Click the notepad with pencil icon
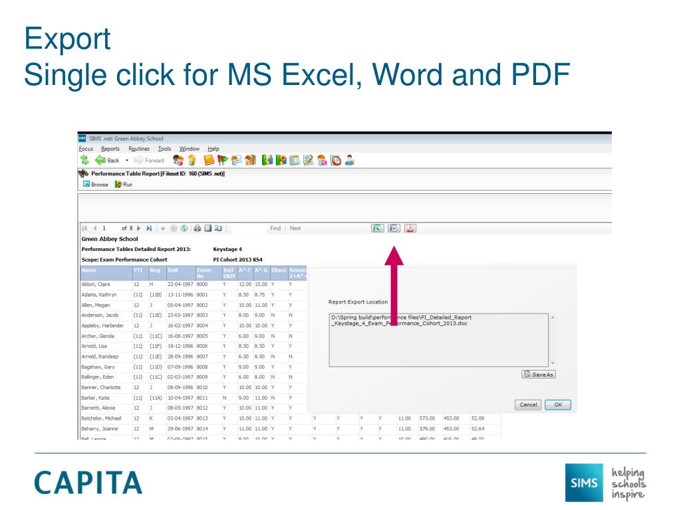 [309, 160]
